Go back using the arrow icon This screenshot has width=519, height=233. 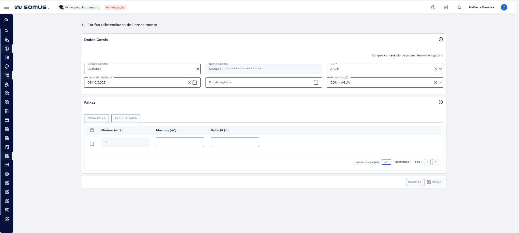click(83, 25)
